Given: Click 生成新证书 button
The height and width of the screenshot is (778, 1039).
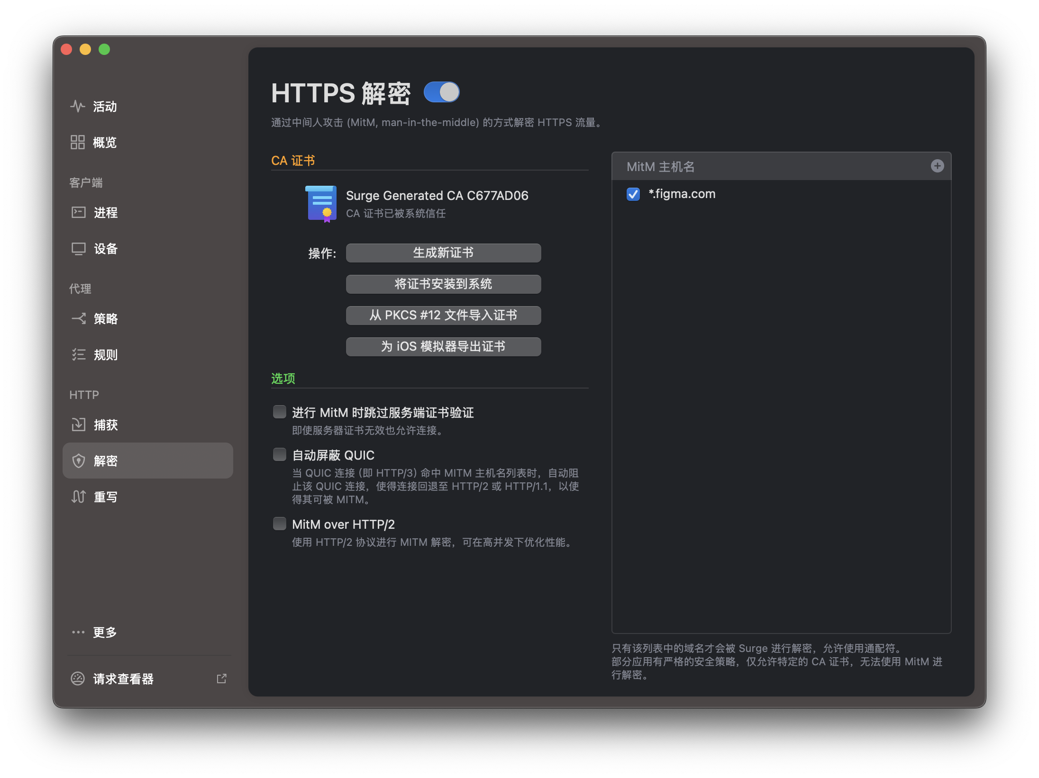Looking at the screenshot, I should (x=443, y=253).
